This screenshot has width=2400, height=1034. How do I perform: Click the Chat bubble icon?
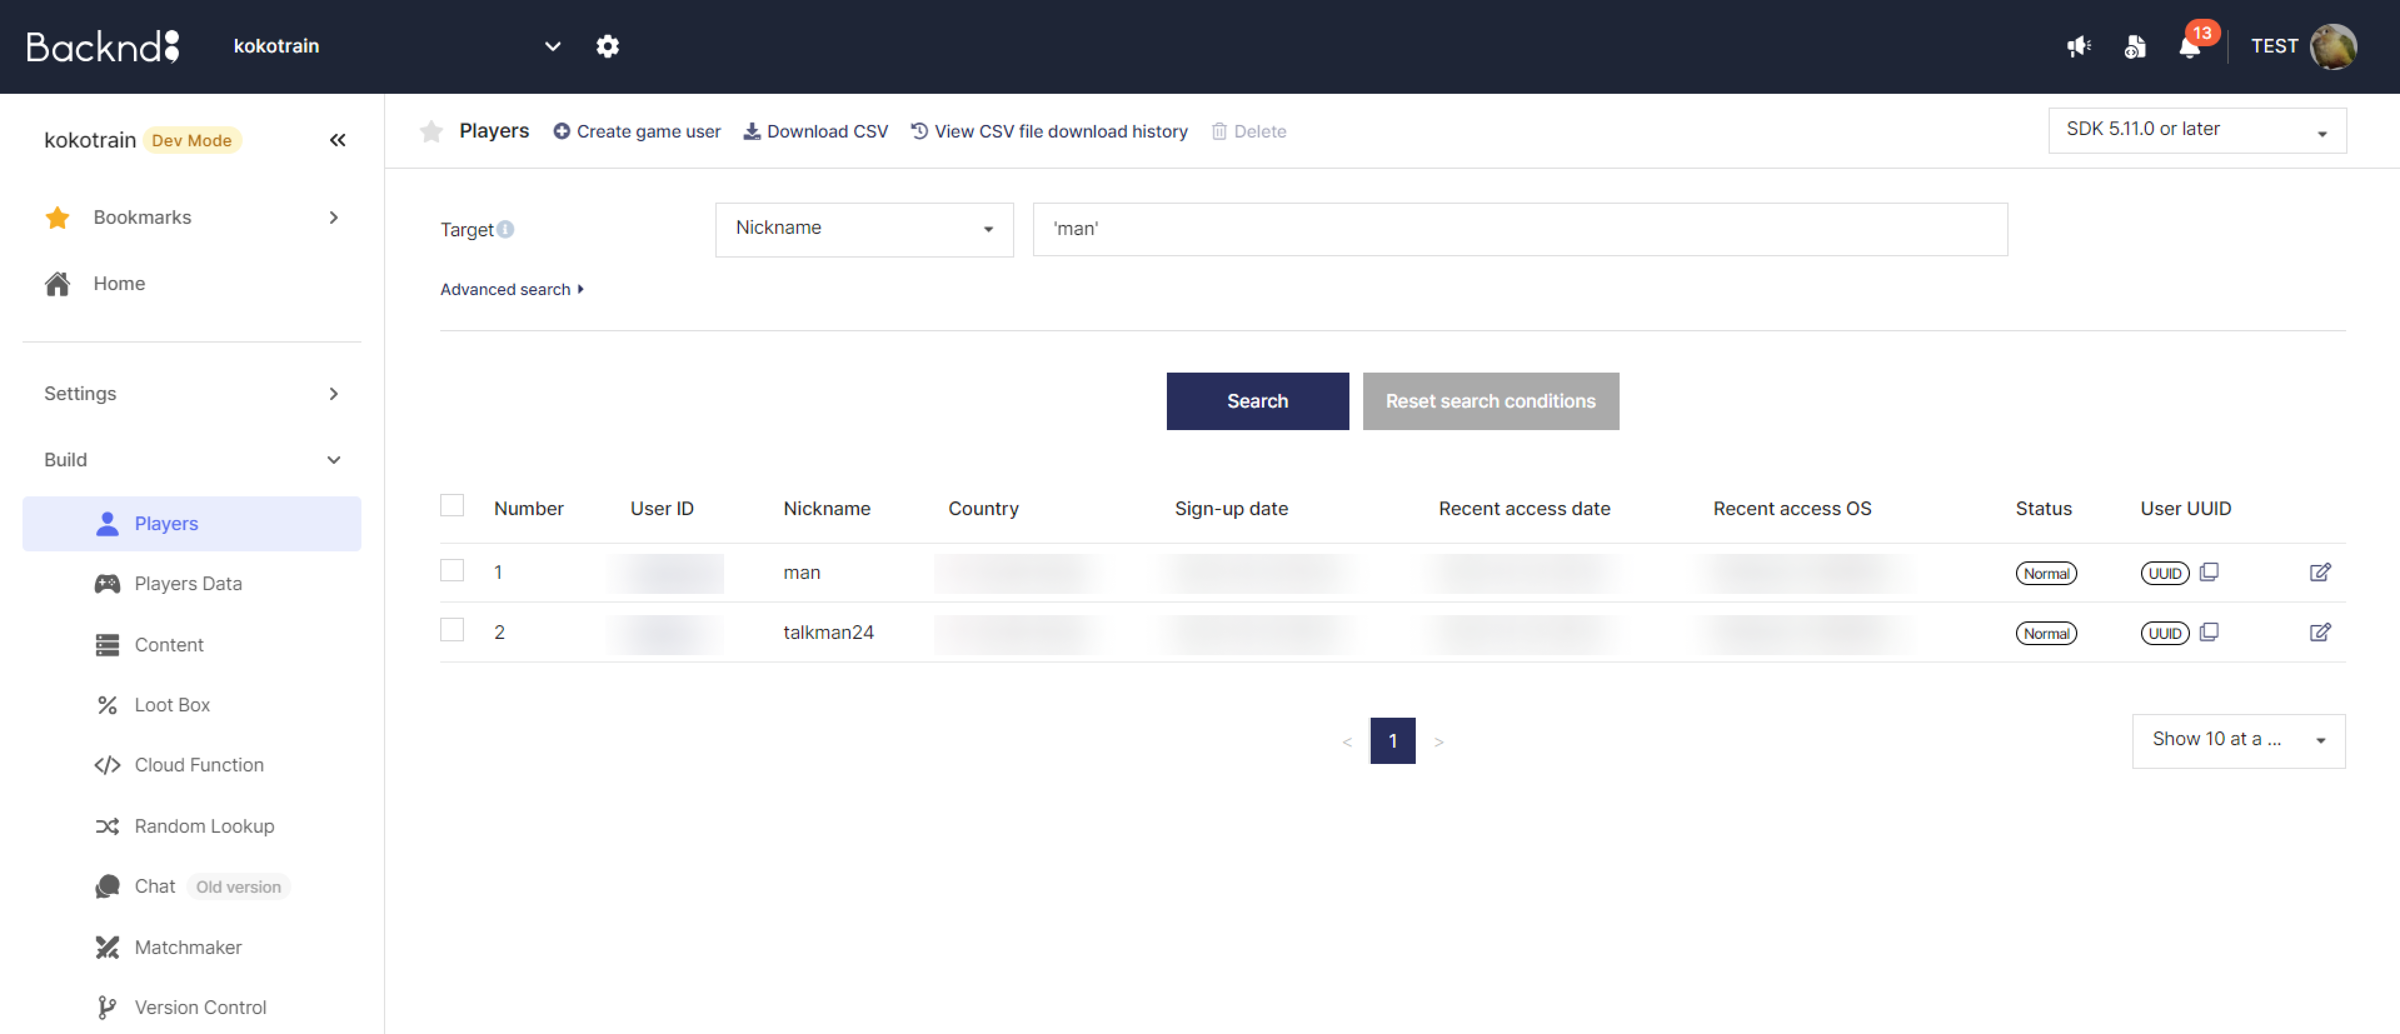pos(107,887)
